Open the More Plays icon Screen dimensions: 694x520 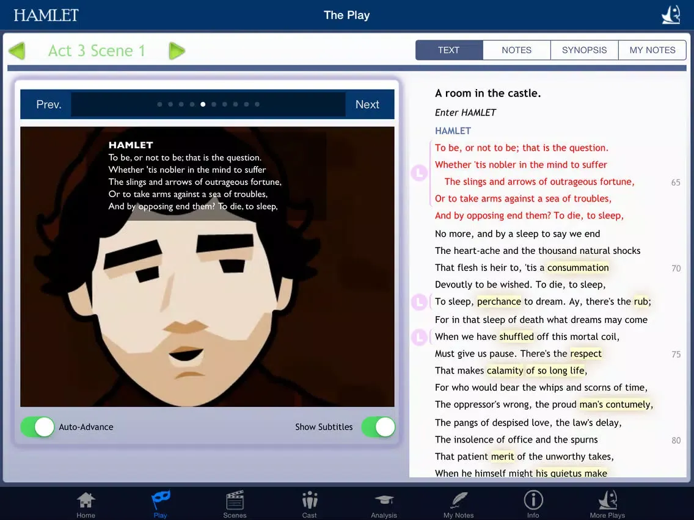(607, 505)
